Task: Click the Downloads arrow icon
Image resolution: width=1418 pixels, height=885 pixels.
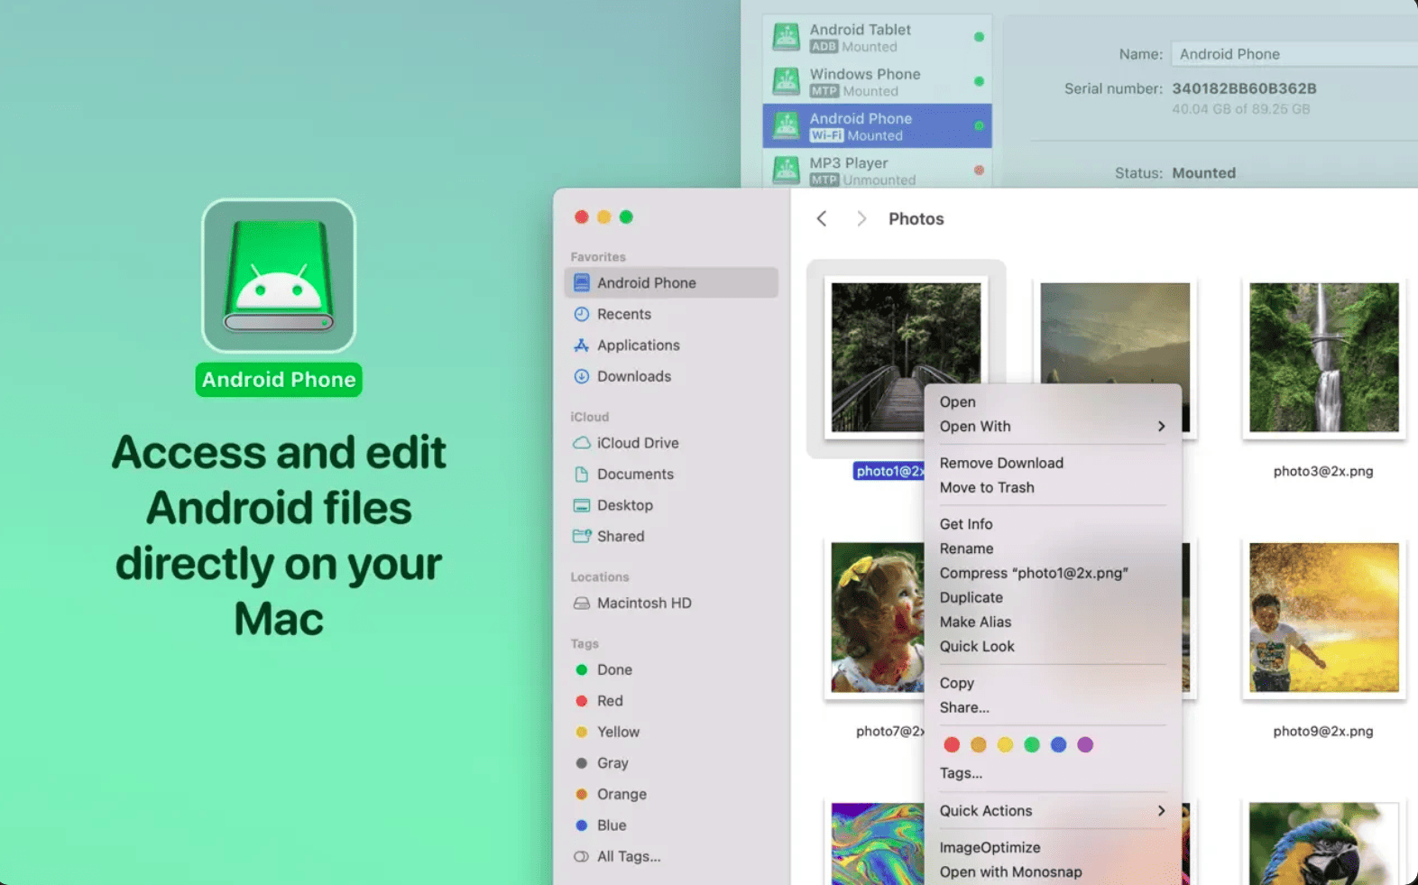Action: tap(582, 376)
